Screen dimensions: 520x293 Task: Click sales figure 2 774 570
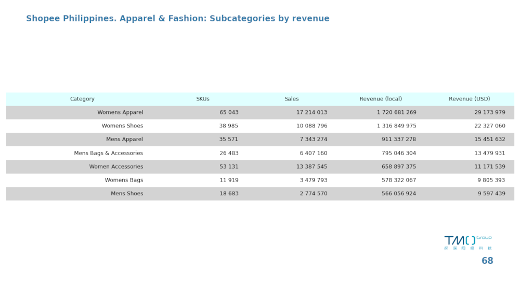[314, 194]
